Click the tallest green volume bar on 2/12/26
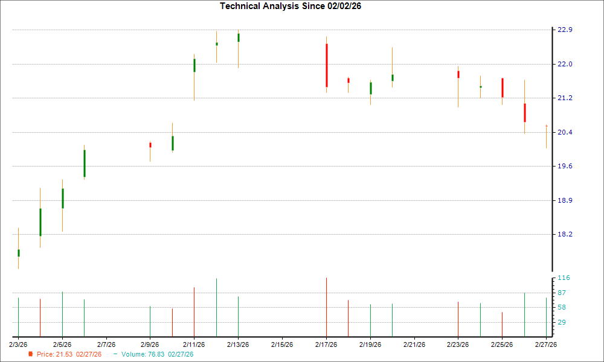Screen dimensions: 604x362 [216, 308]
